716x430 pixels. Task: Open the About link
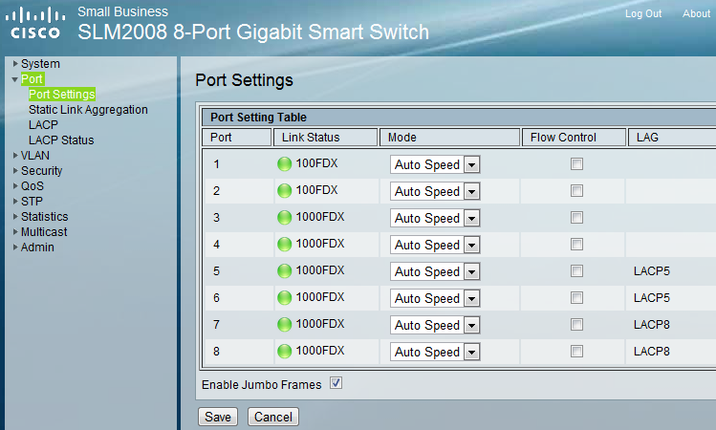[696, 13]
